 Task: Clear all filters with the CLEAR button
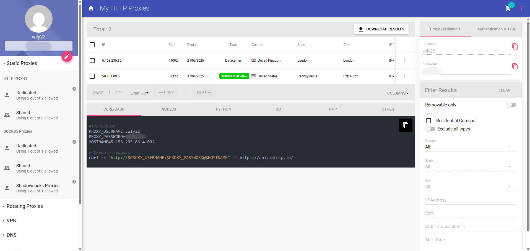pos(504,90)
